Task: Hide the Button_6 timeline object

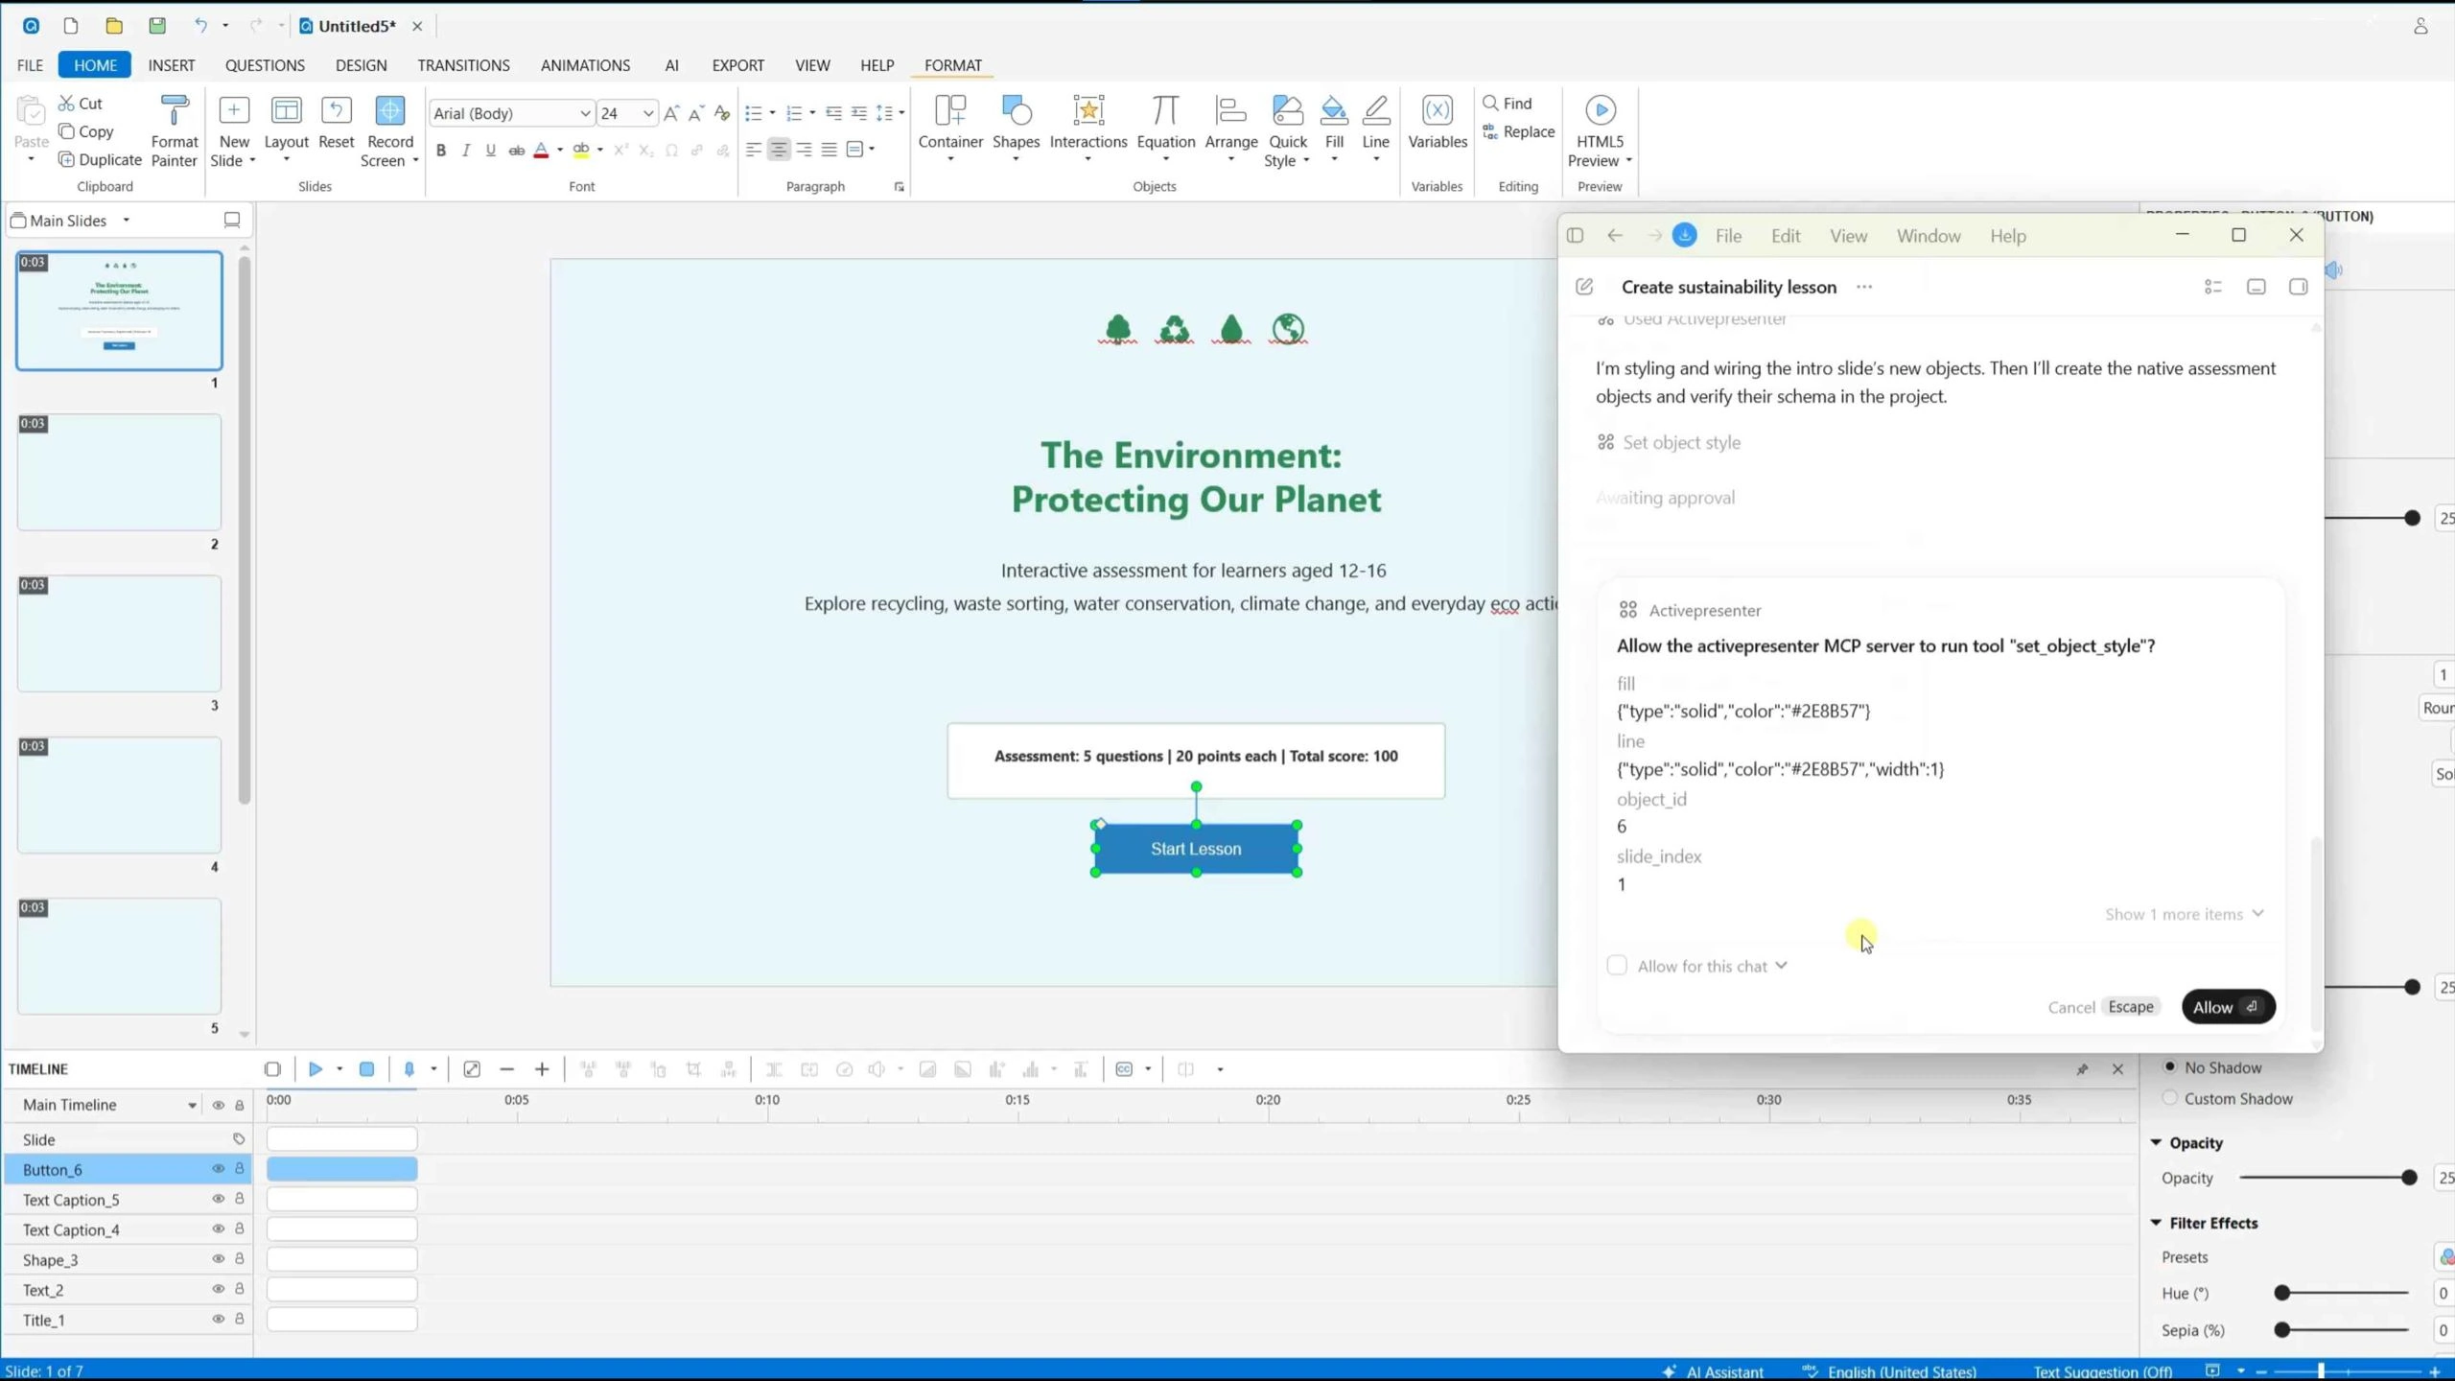Action: (x=218, y=1169)
